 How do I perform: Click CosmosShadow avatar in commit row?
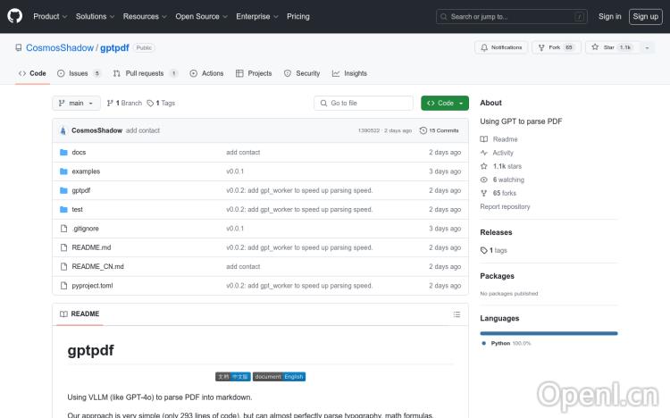63,130
